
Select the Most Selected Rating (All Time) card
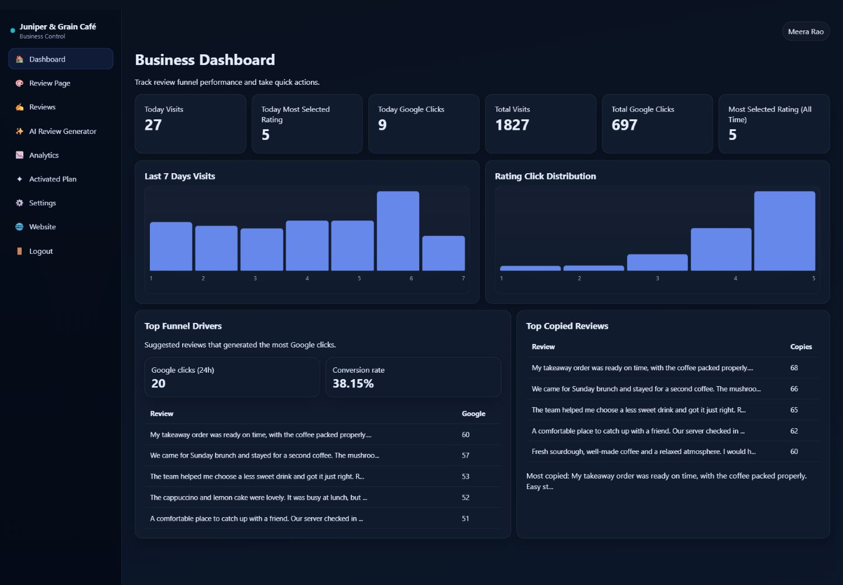[774, 124]
